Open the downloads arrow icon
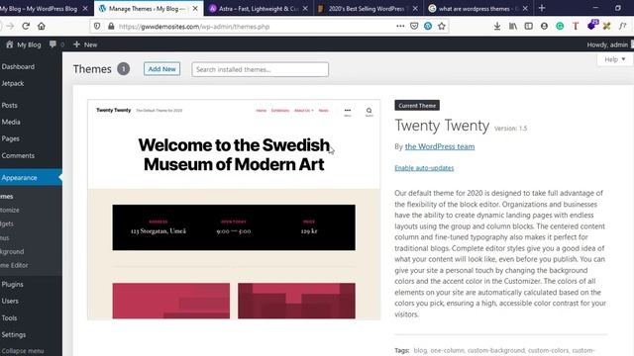Screen dimensions: 634x356 point(497,26)
